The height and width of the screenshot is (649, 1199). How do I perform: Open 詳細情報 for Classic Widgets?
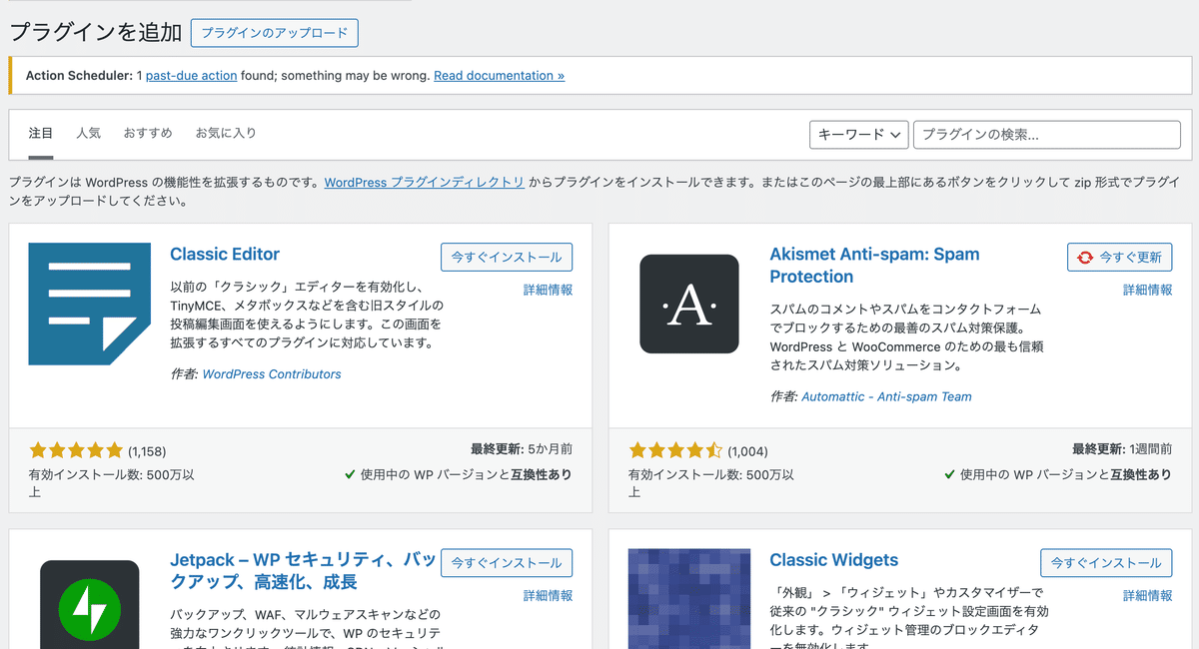point(1147,595)
